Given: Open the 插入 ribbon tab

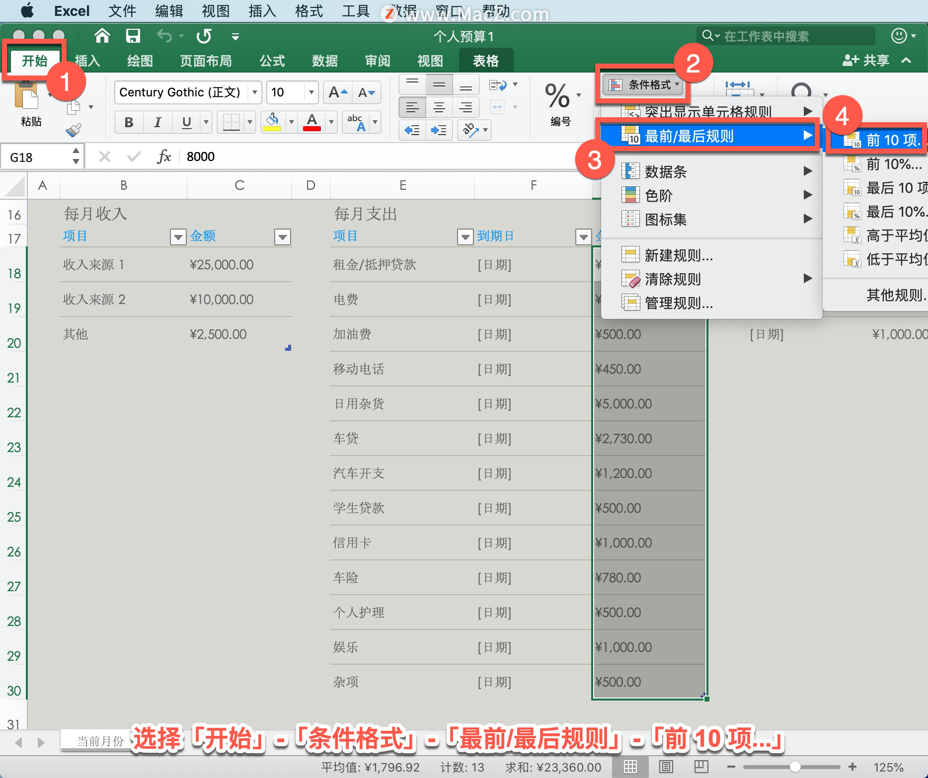Looking at the screenshot, I should click(x=88, y=61).
